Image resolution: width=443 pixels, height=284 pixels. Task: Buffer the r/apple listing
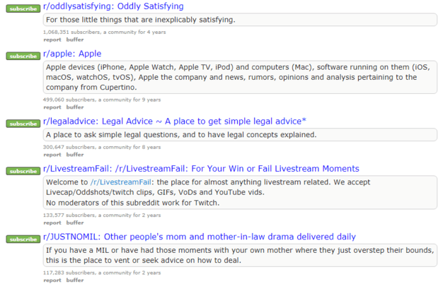coord(74,107)
